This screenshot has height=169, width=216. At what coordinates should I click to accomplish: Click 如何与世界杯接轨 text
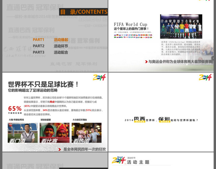(x=184, y=120)
